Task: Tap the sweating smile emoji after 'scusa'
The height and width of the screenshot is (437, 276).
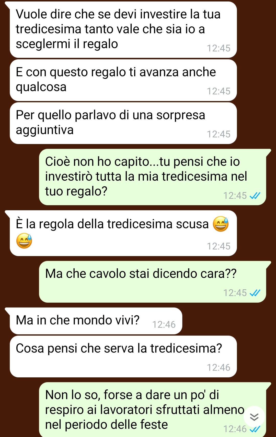Action: (221, 224)
